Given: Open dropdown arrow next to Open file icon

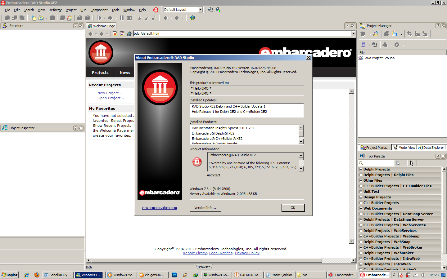Looking at the screenshot, I should 47,18.
